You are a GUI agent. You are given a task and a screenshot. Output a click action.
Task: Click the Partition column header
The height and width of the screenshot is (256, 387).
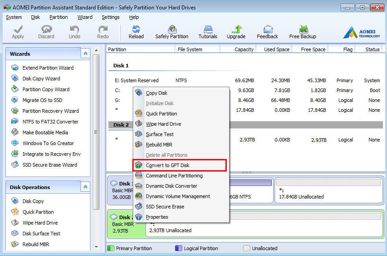140,49
